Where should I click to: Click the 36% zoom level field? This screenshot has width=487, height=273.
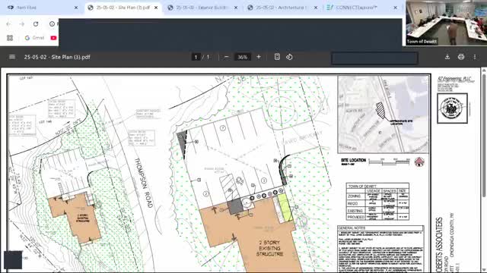click(x=242, y=57)
